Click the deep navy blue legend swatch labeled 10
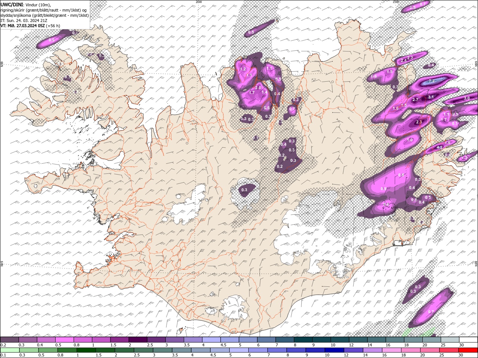This screenshot has width=478, height=358. [x=334, y=350]
